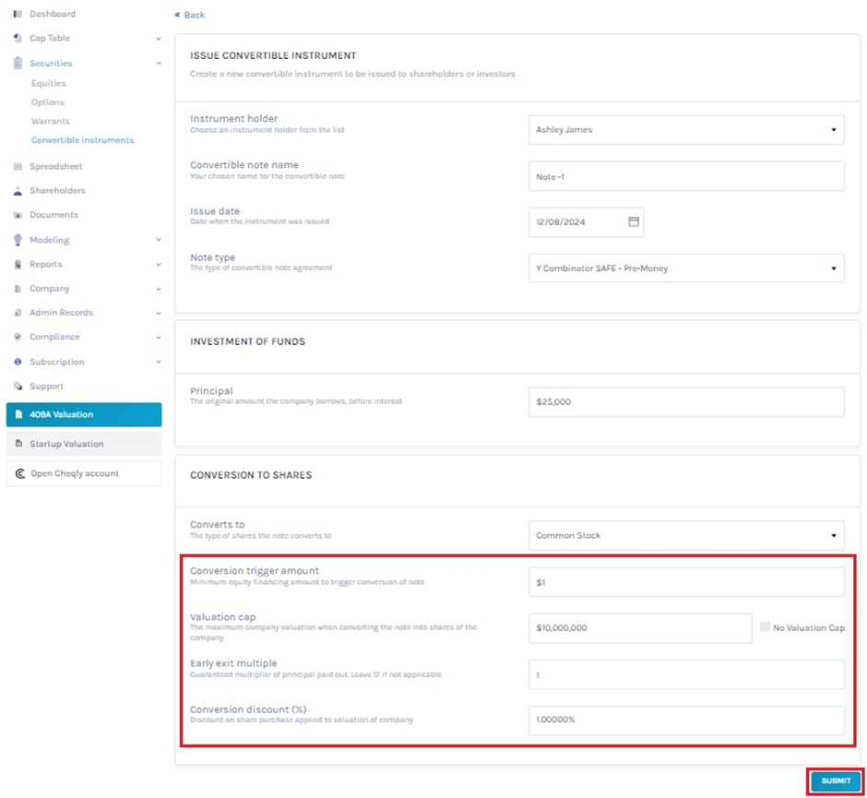Screen dimensions: 867x798
Task: Collapse the Securities menu chevron
Action: (159, 63)
